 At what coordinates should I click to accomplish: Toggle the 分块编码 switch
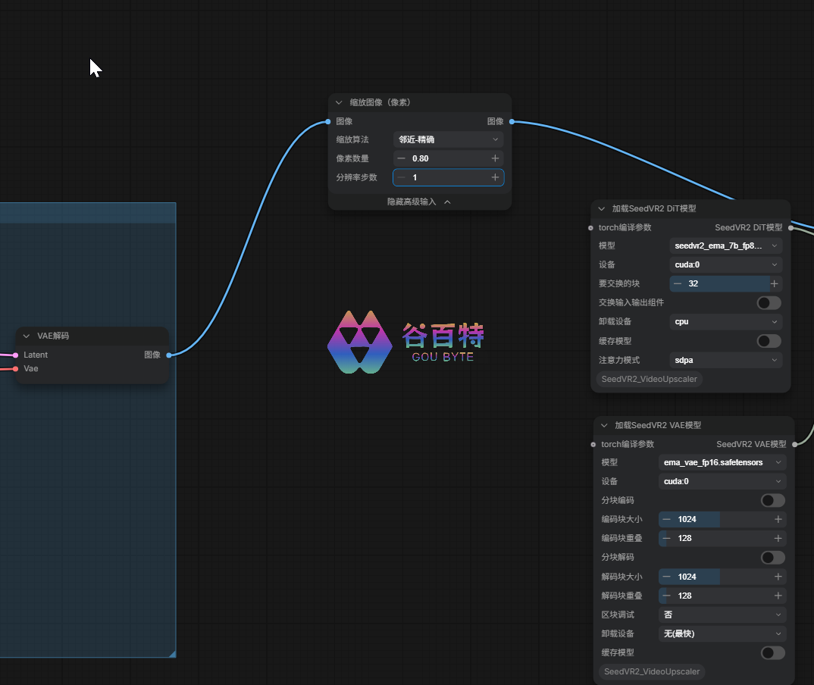tap(772, 501)
